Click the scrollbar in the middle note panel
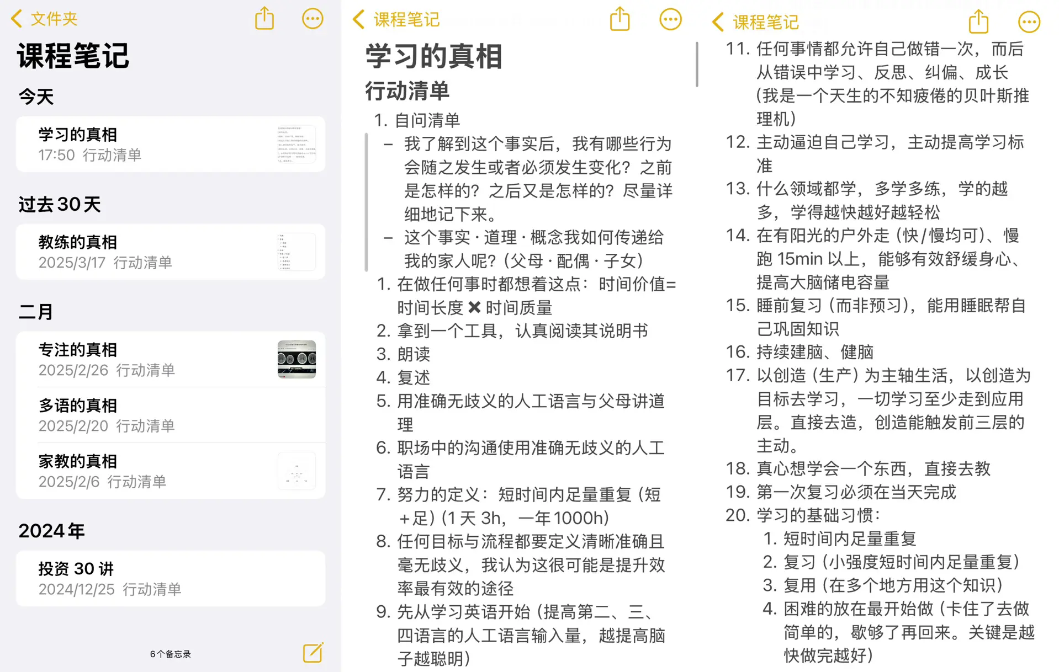This screenshot has width=1059, height=672. [697, 65]
